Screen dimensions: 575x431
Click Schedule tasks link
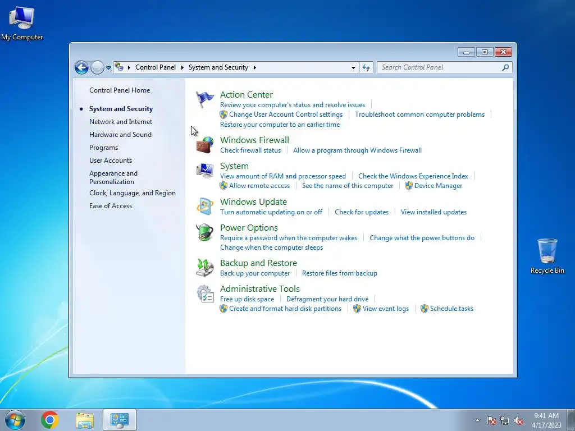(x=451, y=309)
